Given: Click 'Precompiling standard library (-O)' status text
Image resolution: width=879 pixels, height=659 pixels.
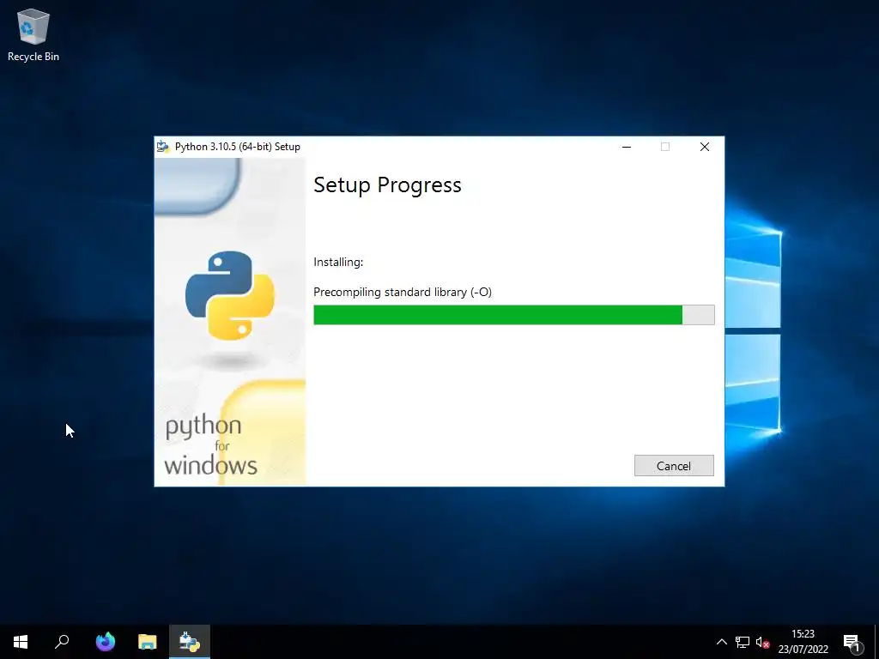Looking at the screenshot, I should click(x=403, y=292).
